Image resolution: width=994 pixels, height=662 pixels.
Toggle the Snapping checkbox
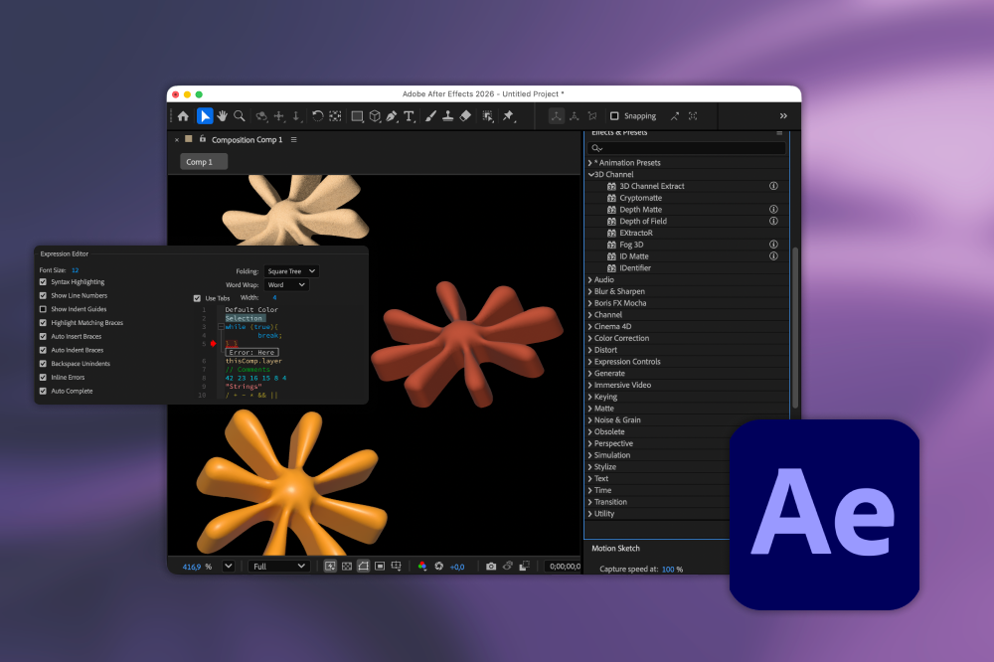[614, 116]
